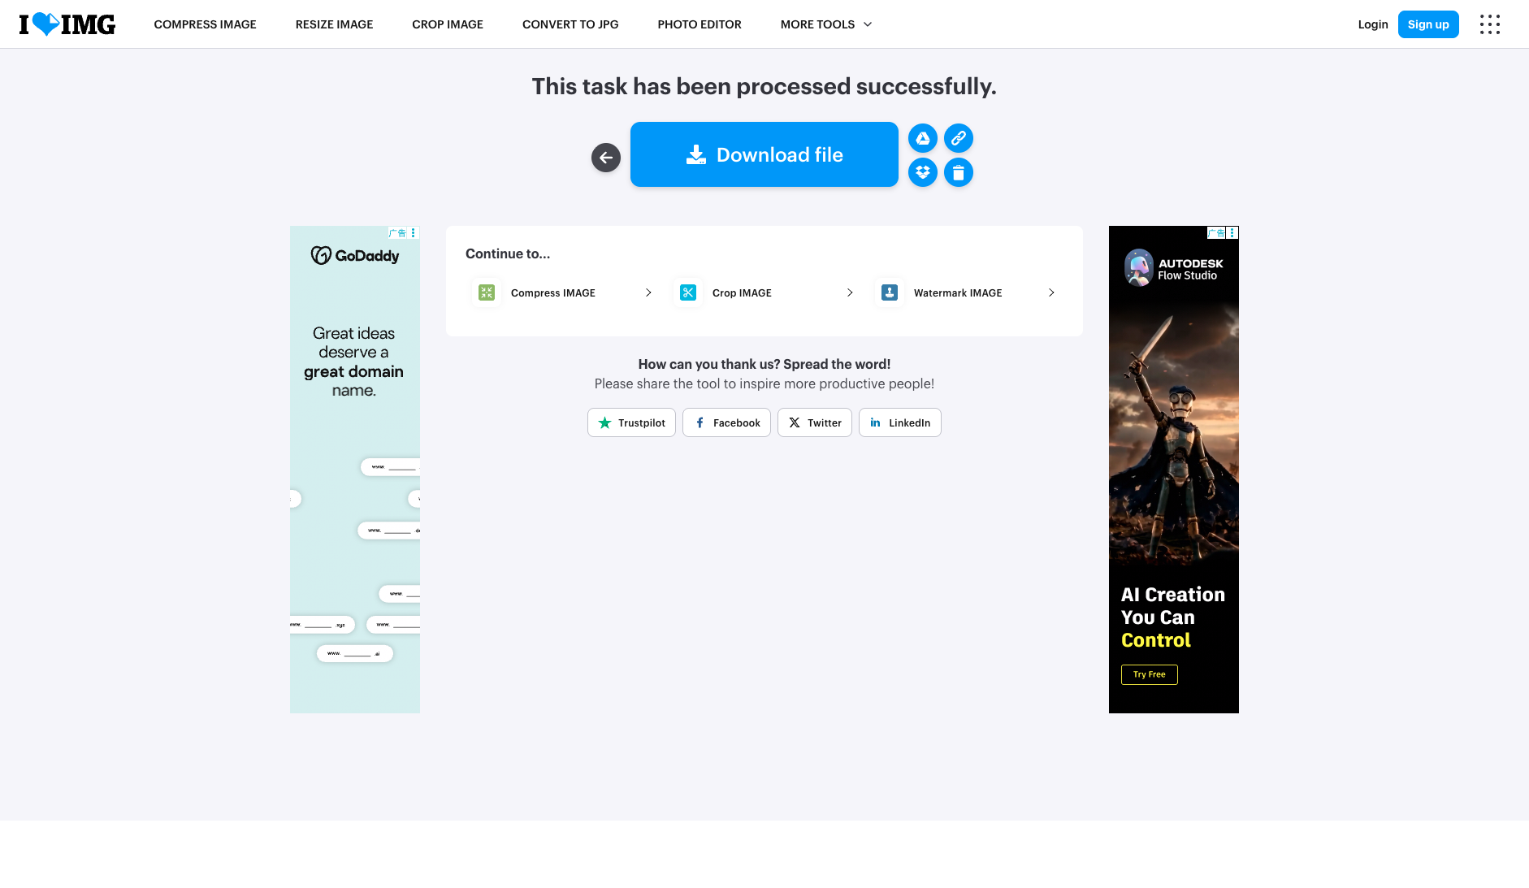The image size is (1529, 888).
Task: Open Autodesk ad options menu
Action: pos(1232,232)
